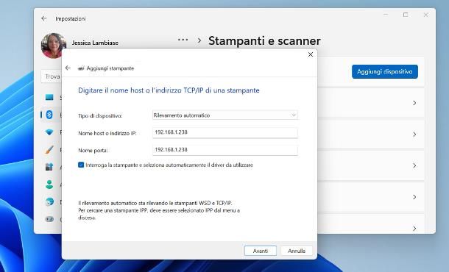
Task: Expand first printer row chevron in Settings
Action: (x=414, y=103)
